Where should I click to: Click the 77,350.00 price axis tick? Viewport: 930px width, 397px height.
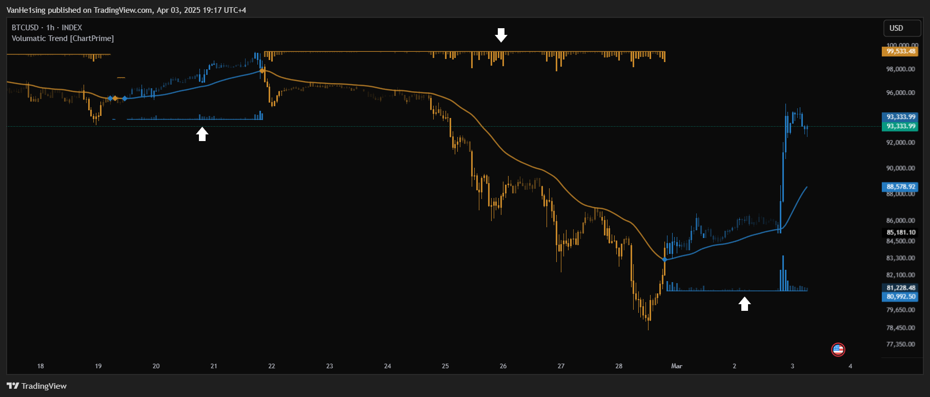tap(901, 344)
